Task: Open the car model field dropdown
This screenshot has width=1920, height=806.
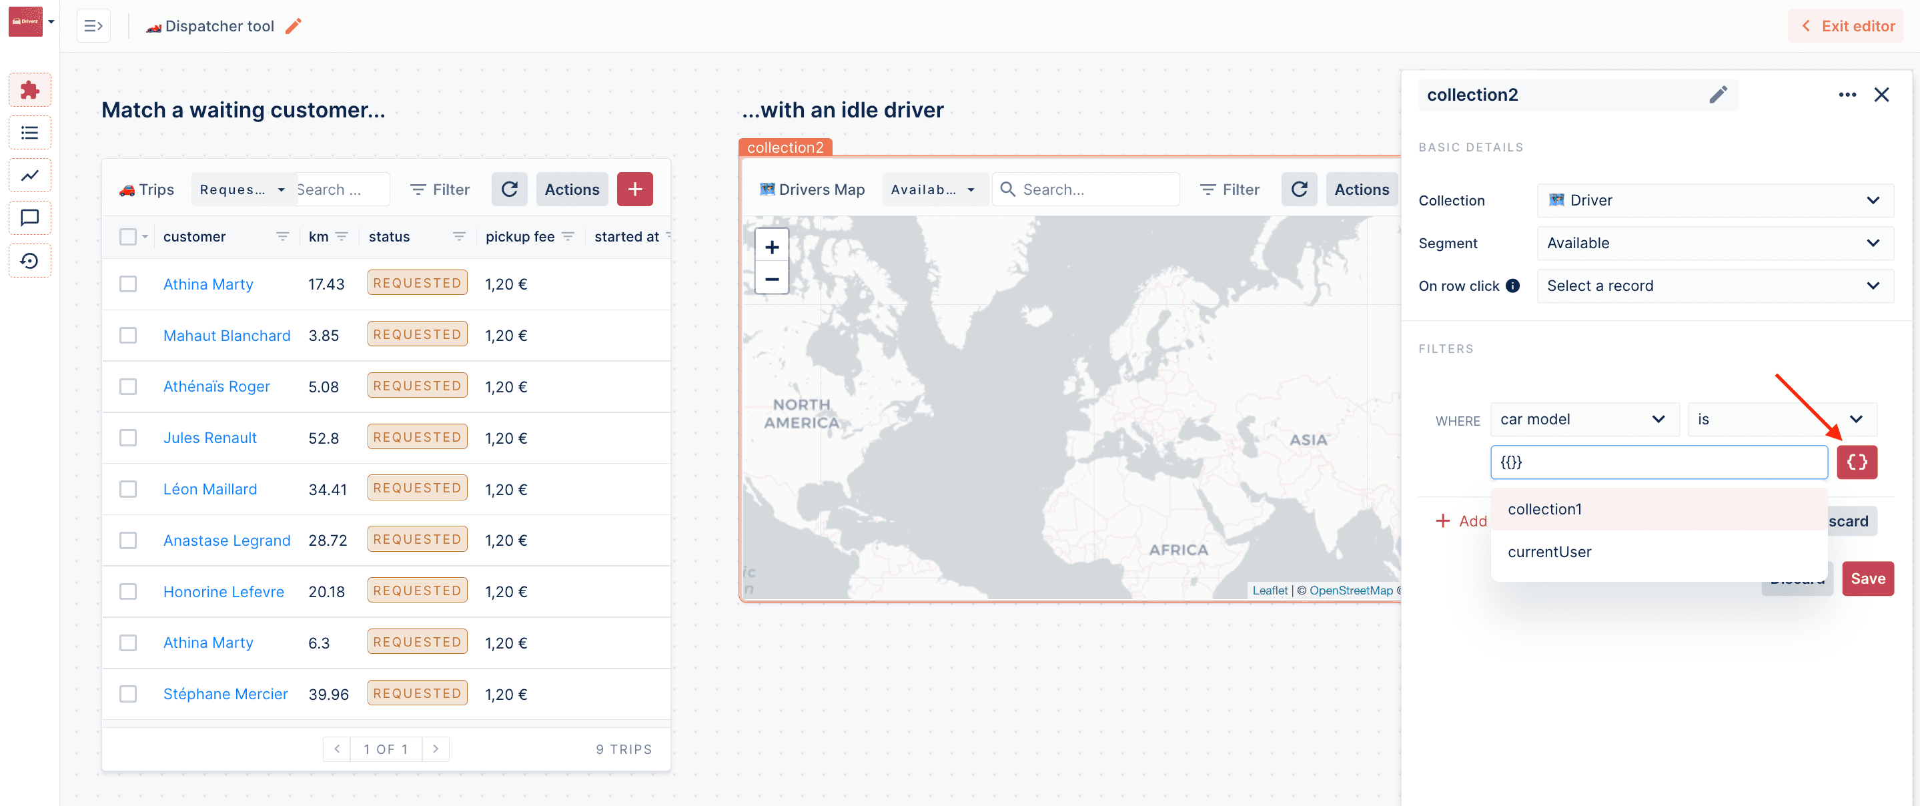Action: tap(1583, 419)
